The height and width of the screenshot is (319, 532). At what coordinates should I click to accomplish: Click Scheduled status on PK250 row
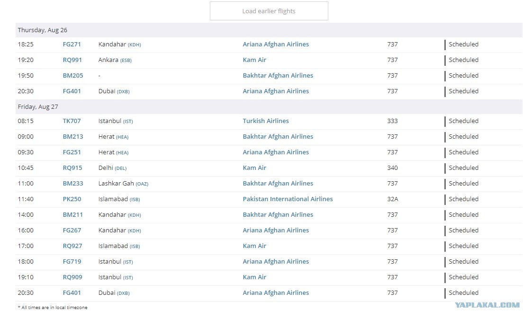[463, 199]
